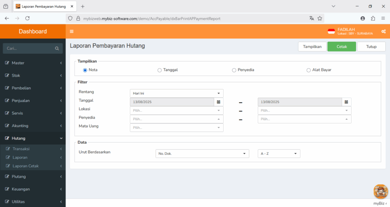
Task: Select the Alat Bayar radio option
Action: [x=308, y=70]
